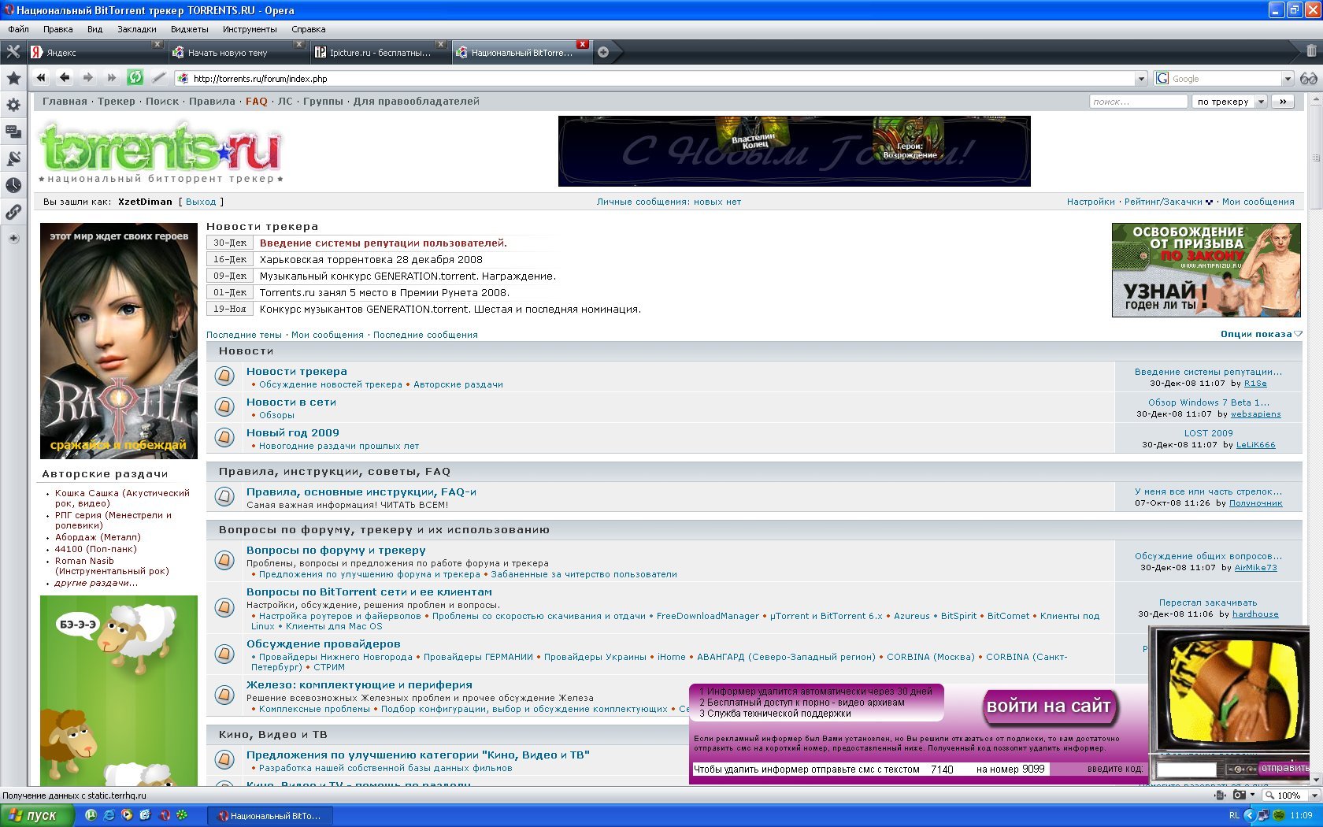Click the Google search field
Screen dimensions: 1323x827
point(1218,78)
